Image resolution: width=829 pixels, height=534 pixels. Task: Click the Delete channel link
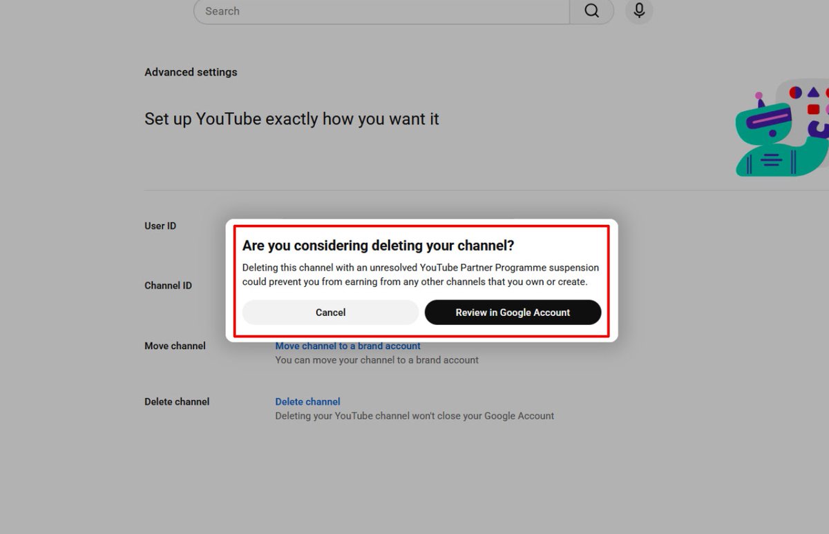(307, 402)
